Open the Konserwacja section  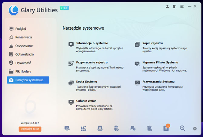tap(24, 37)
